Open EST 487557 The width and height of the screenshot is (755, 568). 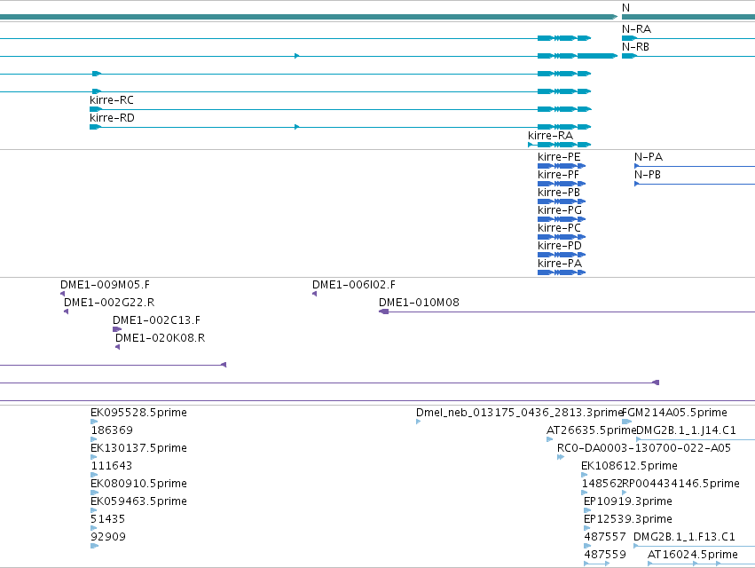(x=605, y=537)
